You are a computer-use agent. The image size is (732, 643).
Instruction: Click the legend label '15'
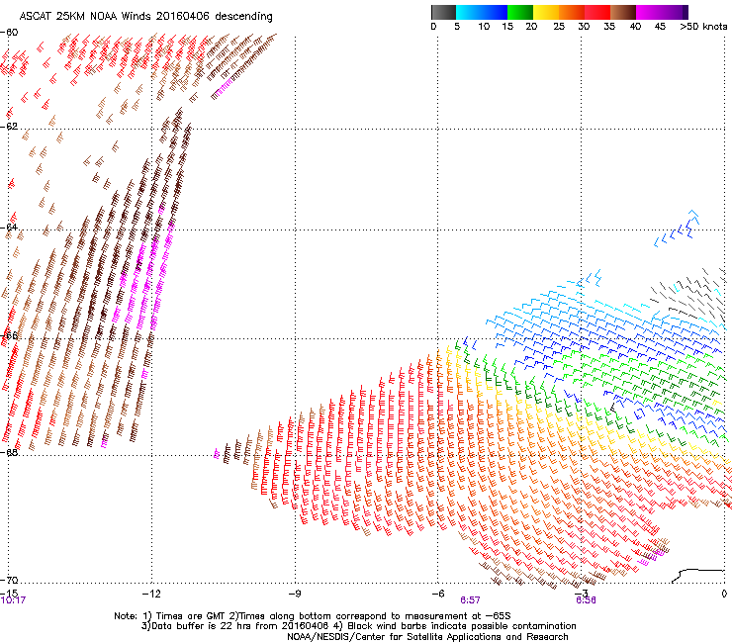pyautogui.click(x=507, y=27)
